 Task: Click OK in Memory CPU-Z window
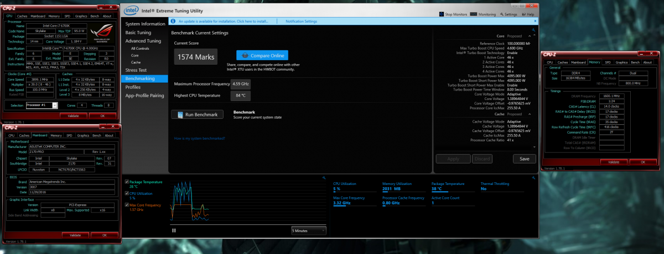click(642, 162)
